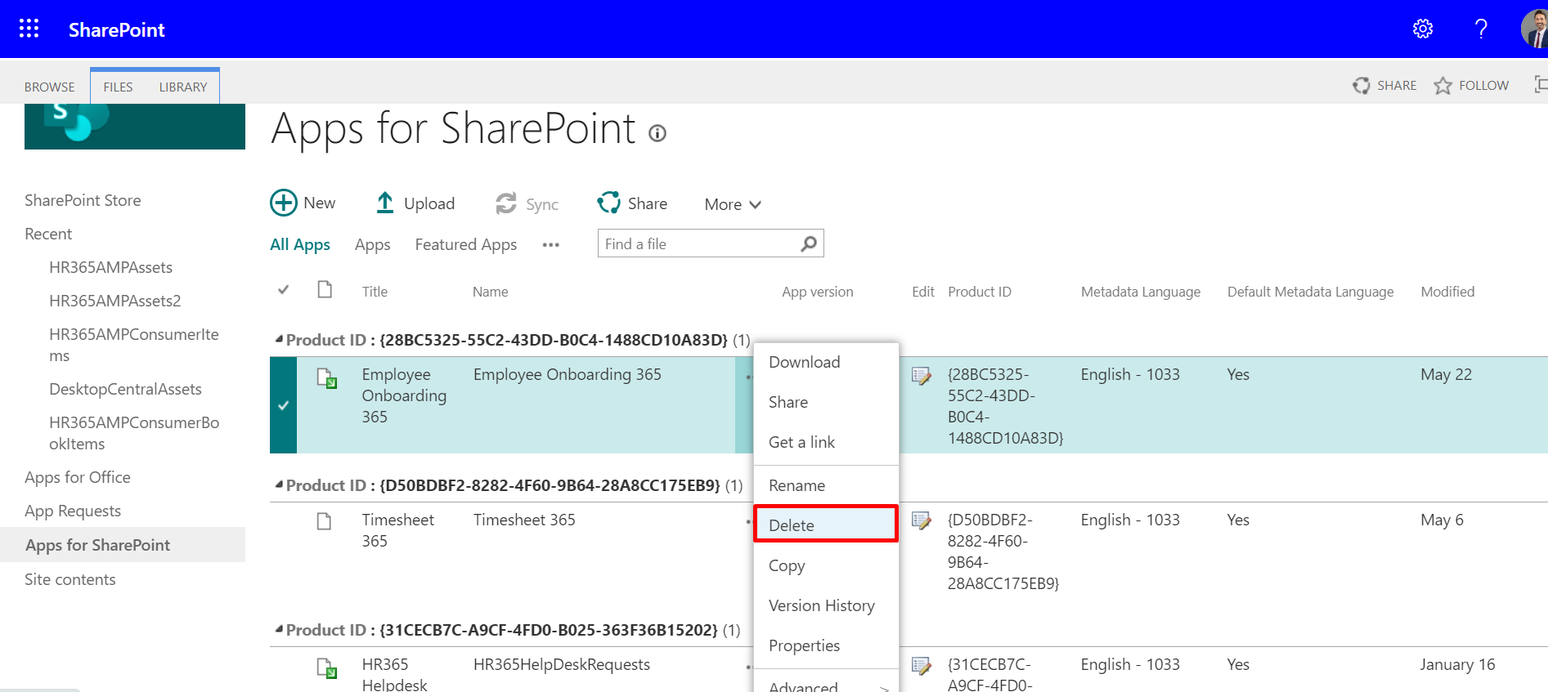Open the settings gear icon

[1423, 29]
